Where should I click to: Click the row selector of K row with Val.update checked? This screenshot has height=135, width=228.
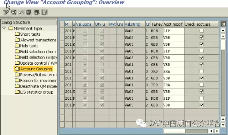(x=62, y=91)
